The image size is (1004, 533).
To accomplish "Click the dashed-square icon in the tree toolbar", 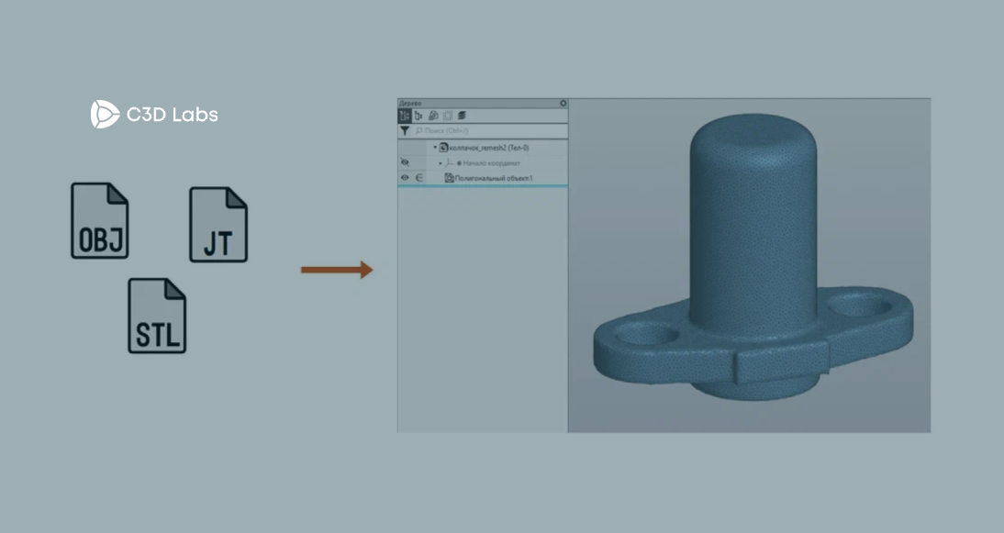I will point(448,116).
